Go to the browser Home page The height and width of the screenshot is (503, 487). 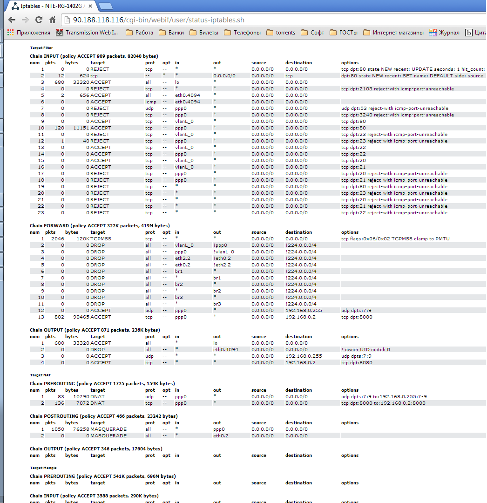tap(52, 20)
